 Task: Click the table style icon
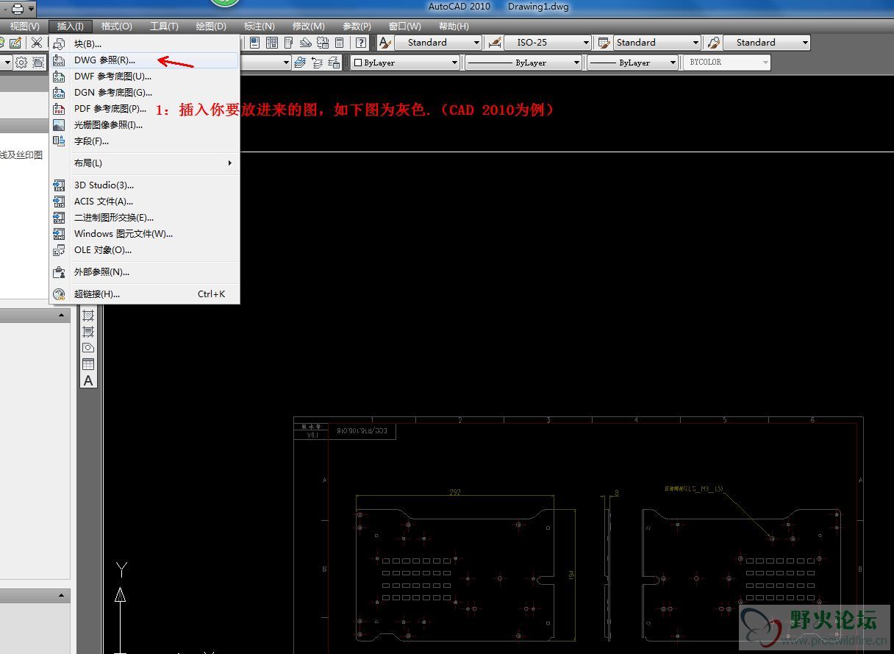pyautogui.click(x=604, y=43)
